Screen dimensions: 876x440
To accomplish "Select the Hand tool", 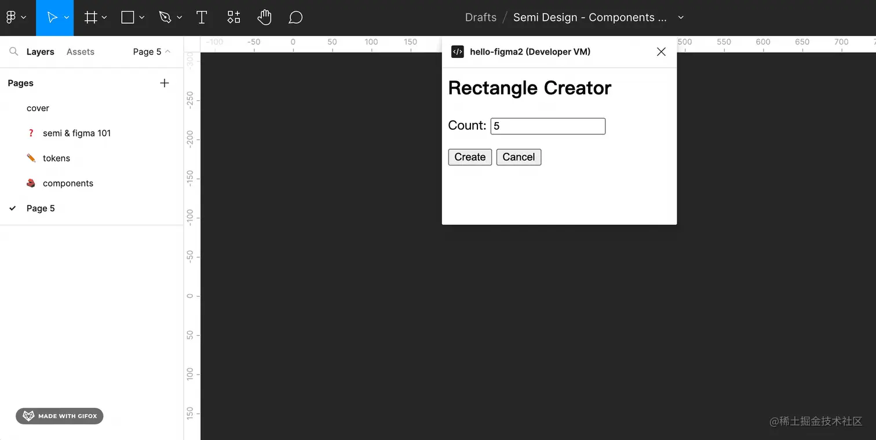I will point(265,17).
